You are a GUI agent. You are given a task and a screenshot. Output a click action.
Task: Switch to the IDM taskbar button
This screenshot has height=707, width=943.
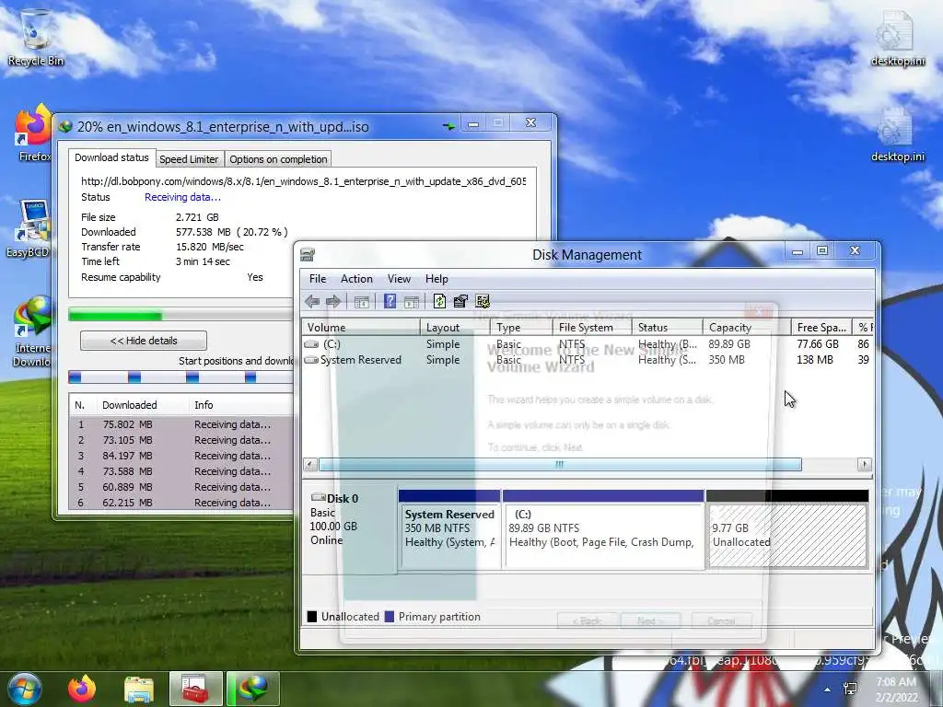(x=253, y=689)
